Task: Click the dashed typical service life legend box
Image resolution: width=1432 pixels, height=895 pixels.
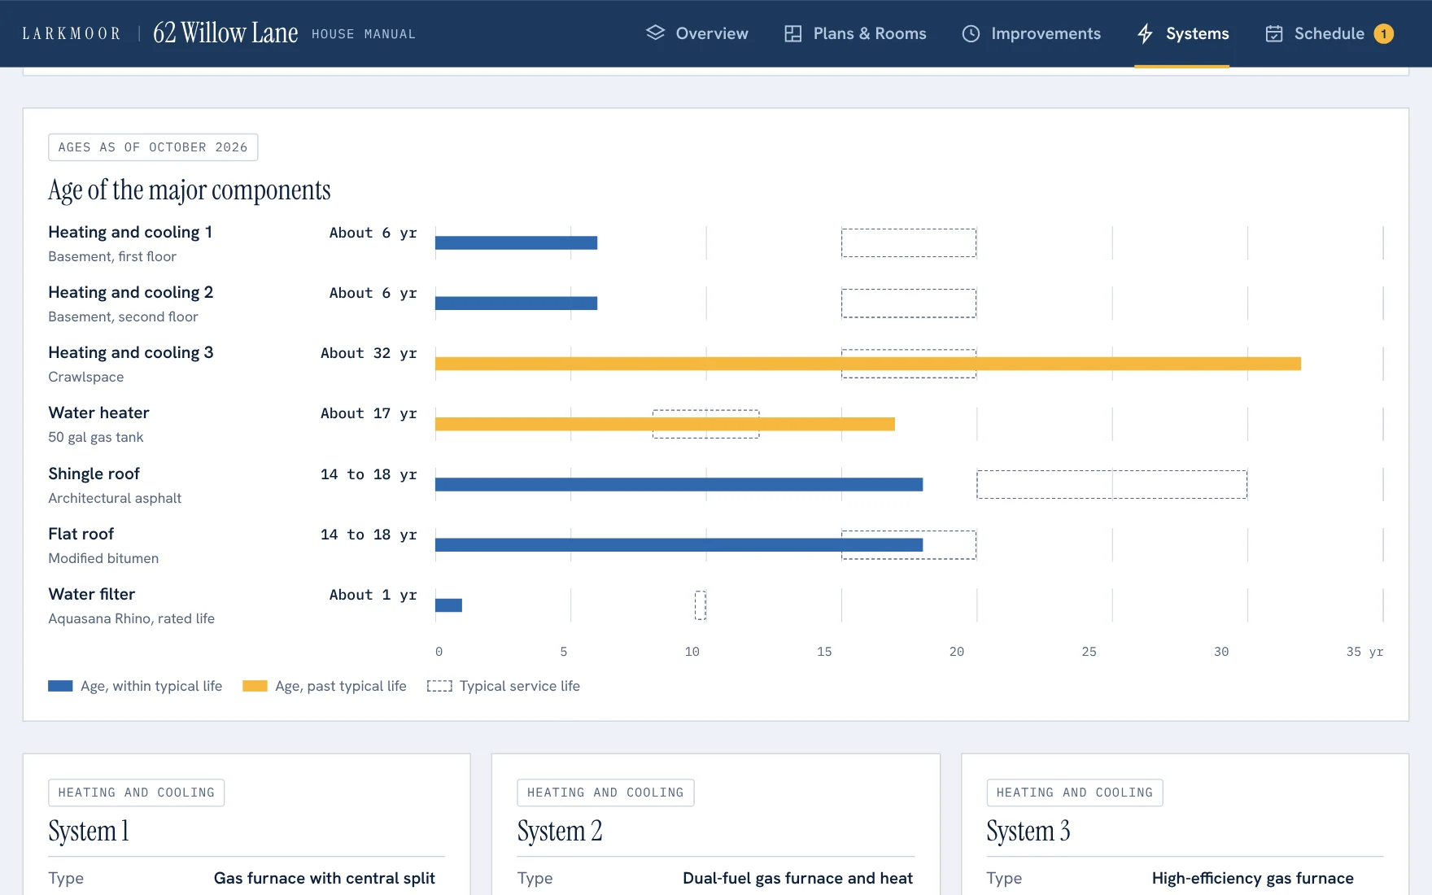Action: 439,686
